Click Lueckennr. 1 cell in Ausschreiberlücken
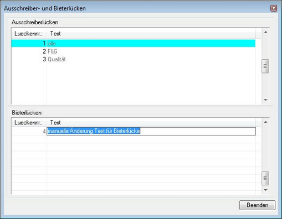This screenshot has width=282, height=219. [x=29, y=43]
